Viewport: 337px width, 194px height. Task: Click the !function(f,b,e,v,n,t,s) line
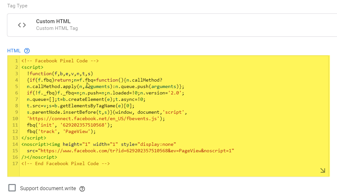tap(60, 74)
